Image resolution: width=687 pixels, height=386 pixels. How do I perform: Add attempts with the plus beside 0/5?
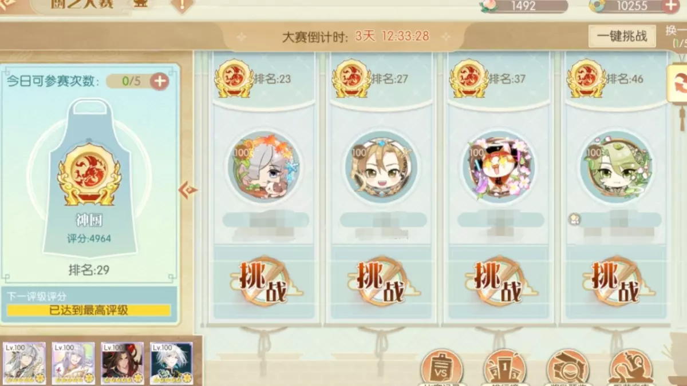point(160,81)
